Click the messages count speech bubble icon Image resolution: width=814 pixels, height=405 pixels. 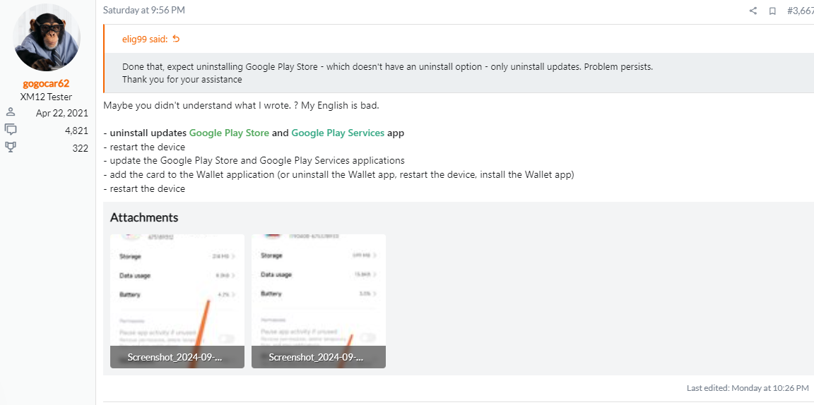pos(11,129)
